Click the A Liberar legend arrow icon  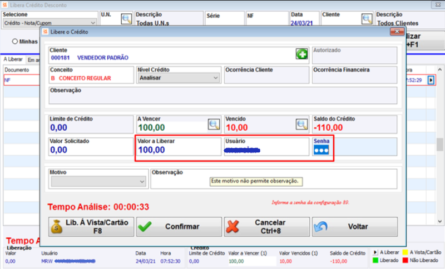[375, 252]
